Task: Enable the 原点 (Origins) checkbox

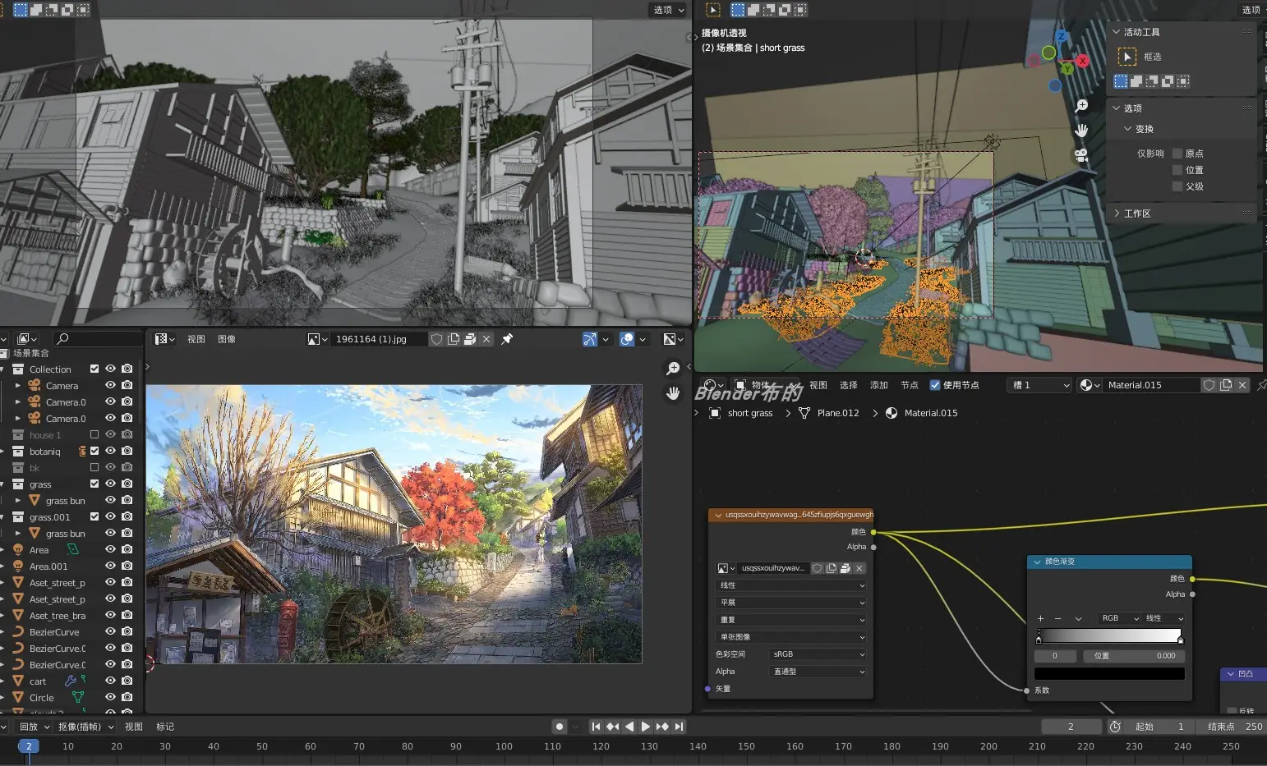Action: click(1177, 154)
